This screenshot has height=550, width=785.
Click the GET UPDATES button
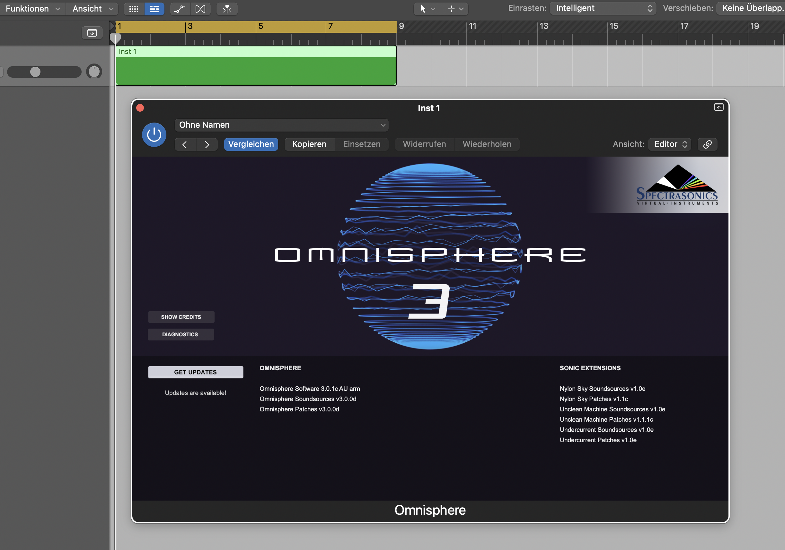pyautogui.click(x=196, y=372)
